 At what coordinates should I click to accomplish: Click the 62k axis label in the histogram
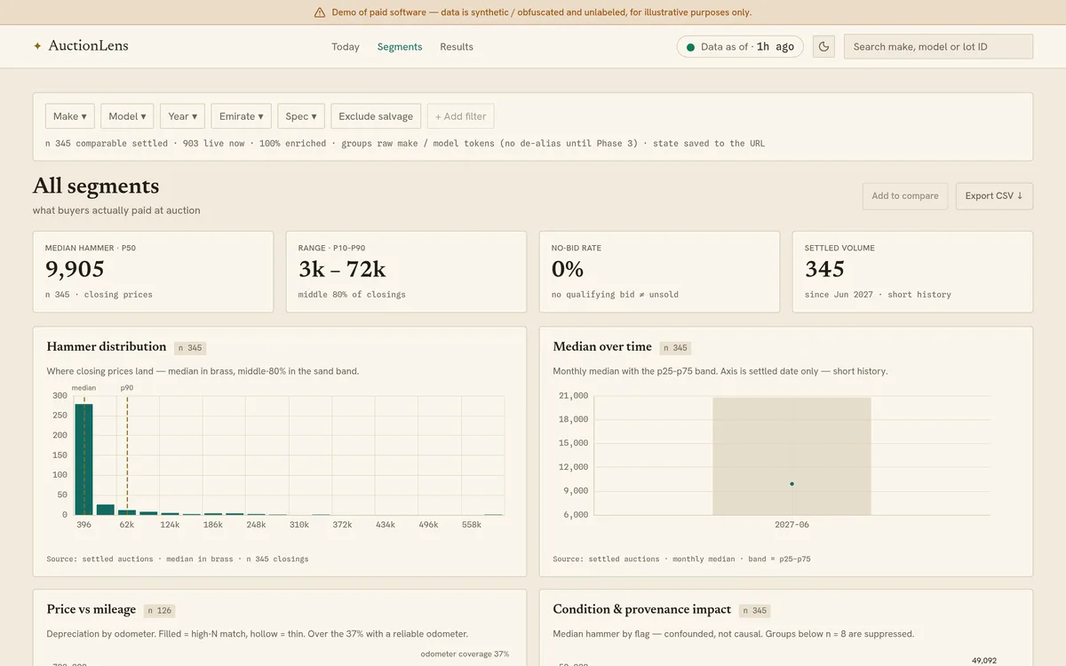[x=127, y=525]
